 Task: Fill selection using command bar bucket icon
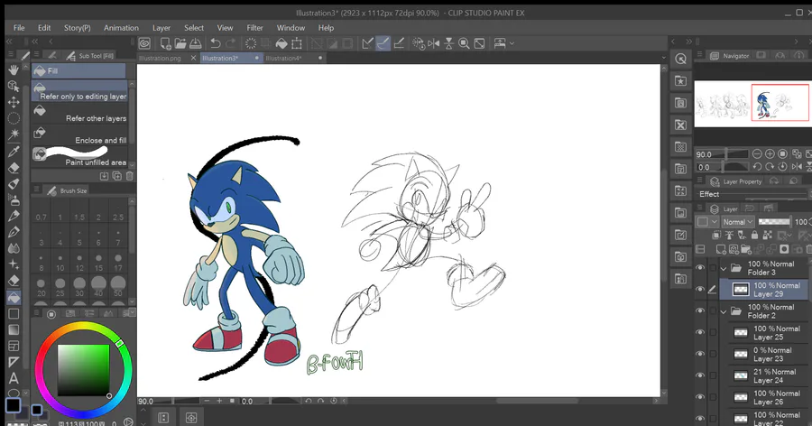pyautogui.click(x=281, y=43)
